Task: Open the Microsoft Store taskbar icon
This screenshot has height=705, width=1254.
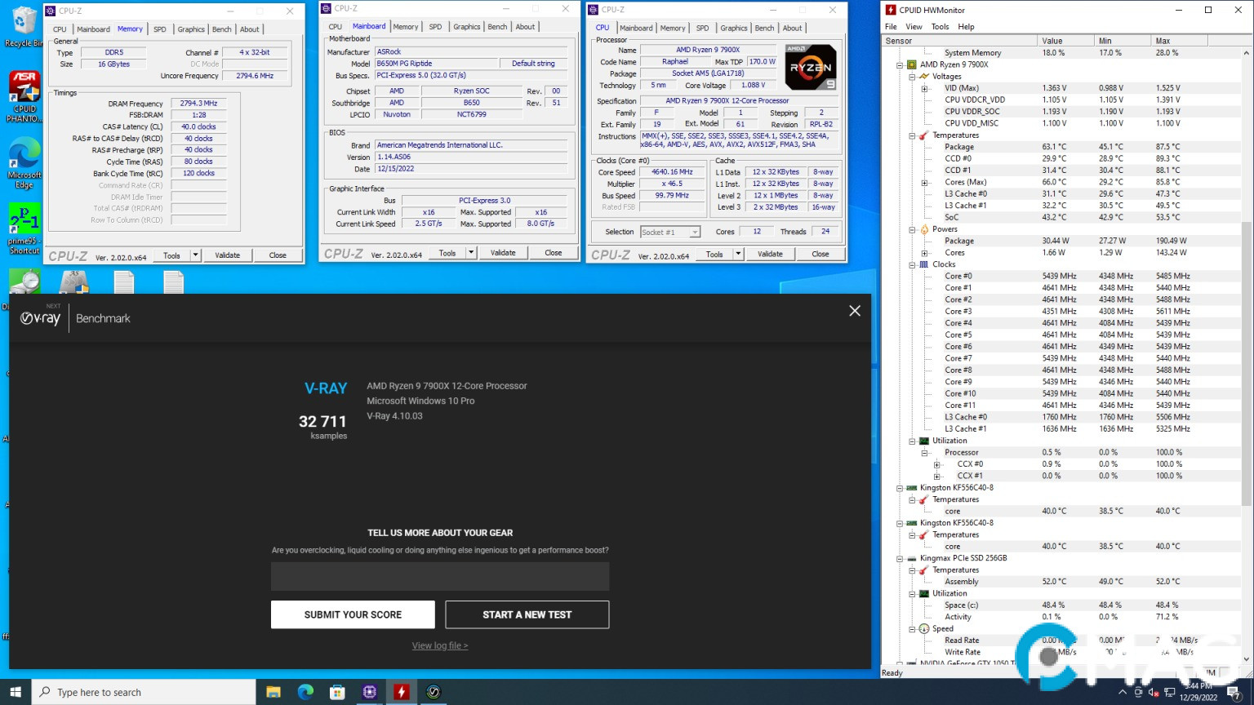Action: (337, 691)
